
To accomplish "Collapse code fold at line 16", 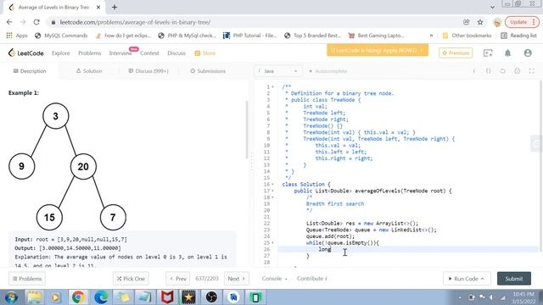I will (x=272, y=185).
